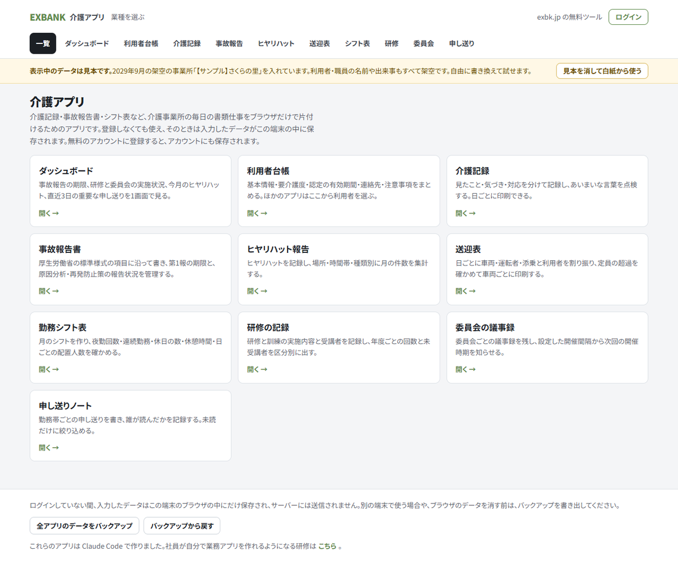Click the ログイン button

pyautogui.click(x=628, y=17)
